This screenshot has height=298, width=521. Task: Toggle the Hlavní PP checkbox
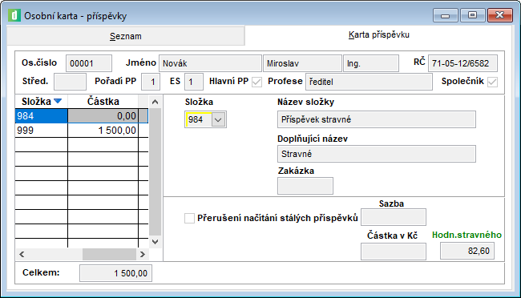coord(256,82)
